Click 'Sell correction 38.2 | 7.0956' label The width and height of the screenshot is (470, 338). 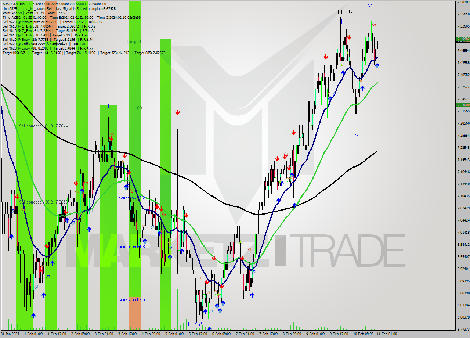coord(43,202)
